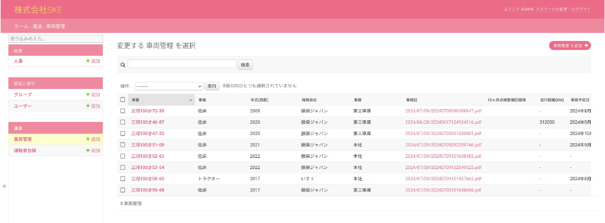The width and height of the screenshot is (605, 223).
Task: Open vehicle 三河100き46-87
Action: pos(148,122)
